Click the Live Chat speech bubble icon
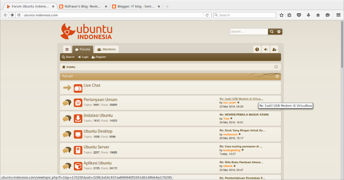The width and height of the screenshot is (344, 180). (78, 89)
